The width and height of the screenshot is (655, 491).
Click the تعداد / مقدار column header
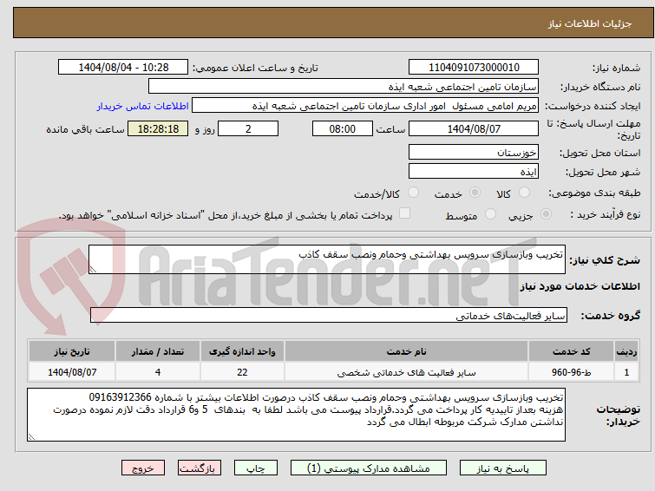(158, 351)
